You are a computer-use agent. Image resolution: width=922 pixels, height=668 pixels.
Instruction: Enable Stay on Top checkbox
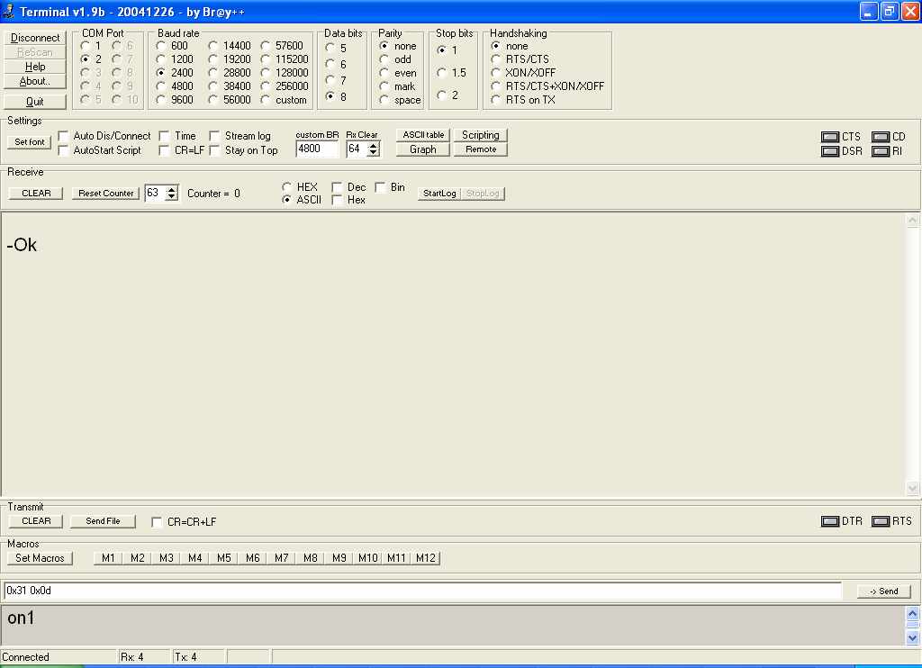coord(214,150)
